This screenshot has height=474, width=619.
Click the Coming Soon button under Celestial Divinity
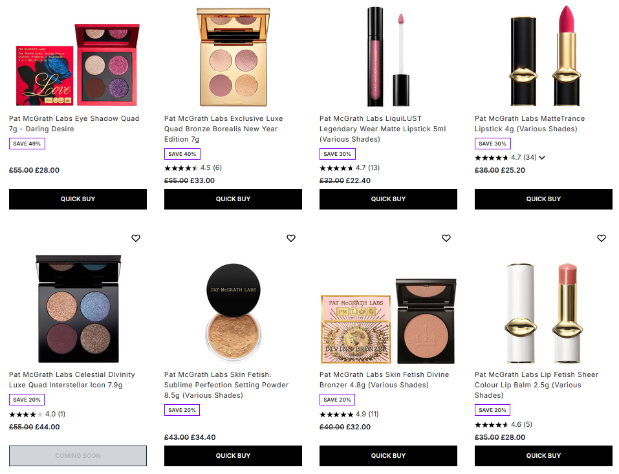tap(78, 456)
